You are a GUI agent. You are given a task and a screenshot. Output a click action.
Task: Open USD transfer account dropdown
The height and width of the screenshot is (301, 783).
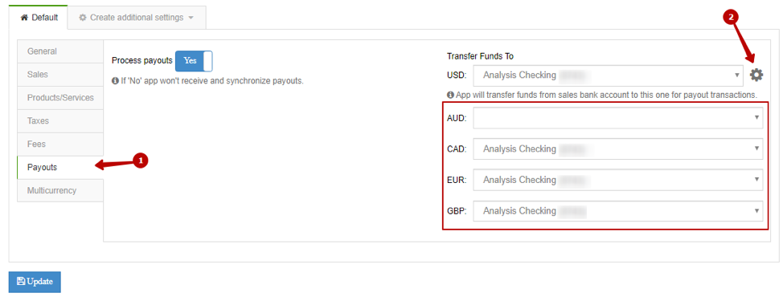point(608,75)
